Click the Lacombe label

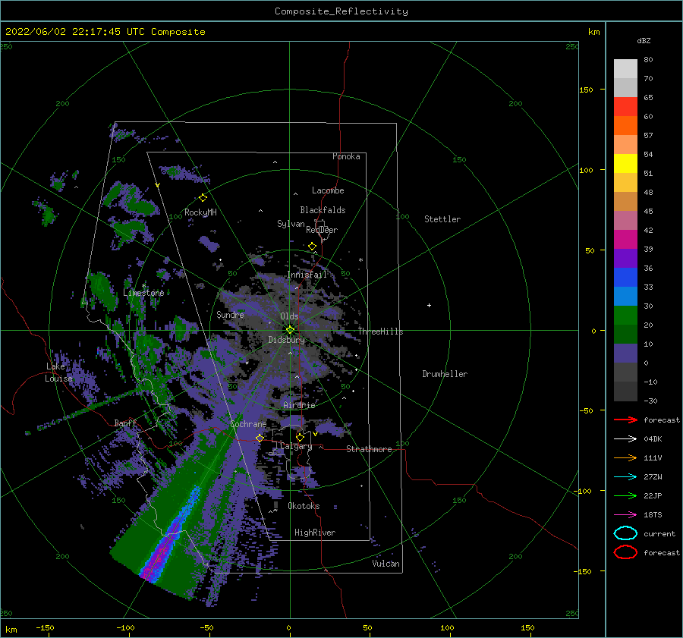(328, 190)
